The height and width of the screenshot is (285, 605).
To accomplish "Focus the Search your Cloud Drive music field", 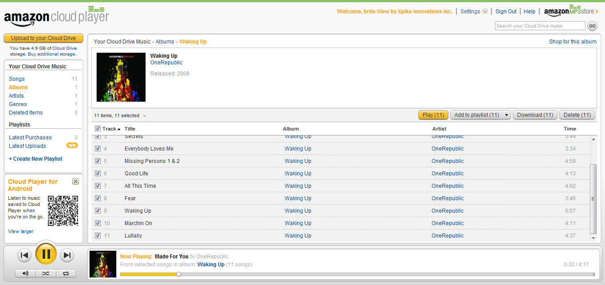I will [x=540, y=26].
